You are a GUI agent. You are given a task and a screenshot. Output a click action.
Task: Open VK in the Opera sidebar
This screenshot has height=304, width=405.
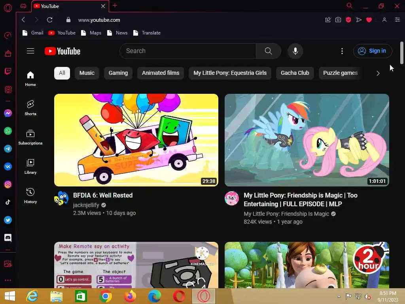click(8, 167)
